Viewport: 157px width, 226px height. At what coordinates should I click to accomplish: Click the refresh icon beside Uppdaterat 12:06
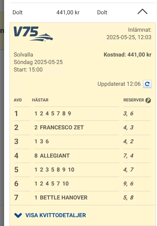tap(147, 84)
